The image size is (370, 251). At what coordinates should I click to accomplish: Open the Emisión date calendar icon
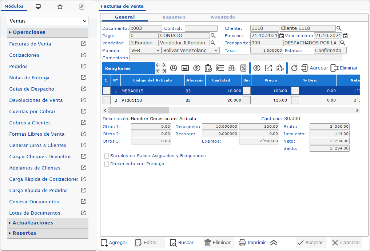pyautogui.click(x=282, y=36)
